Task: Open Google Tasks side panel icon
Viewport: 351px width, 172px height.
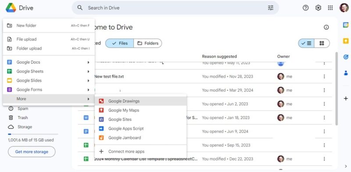Action: coord(346,57)
